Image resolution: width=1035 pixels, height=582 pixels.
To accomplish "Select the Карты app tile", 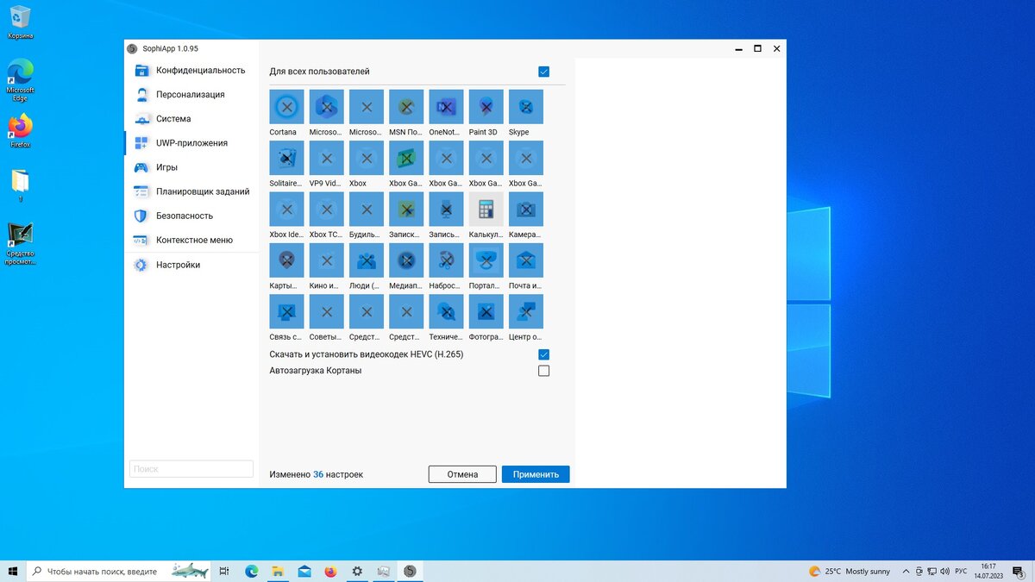I will click(287, 260).
